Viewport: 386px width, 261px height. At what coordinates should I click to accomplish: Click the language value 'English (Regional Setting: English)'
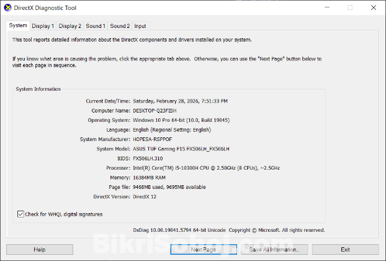[172, 130]
